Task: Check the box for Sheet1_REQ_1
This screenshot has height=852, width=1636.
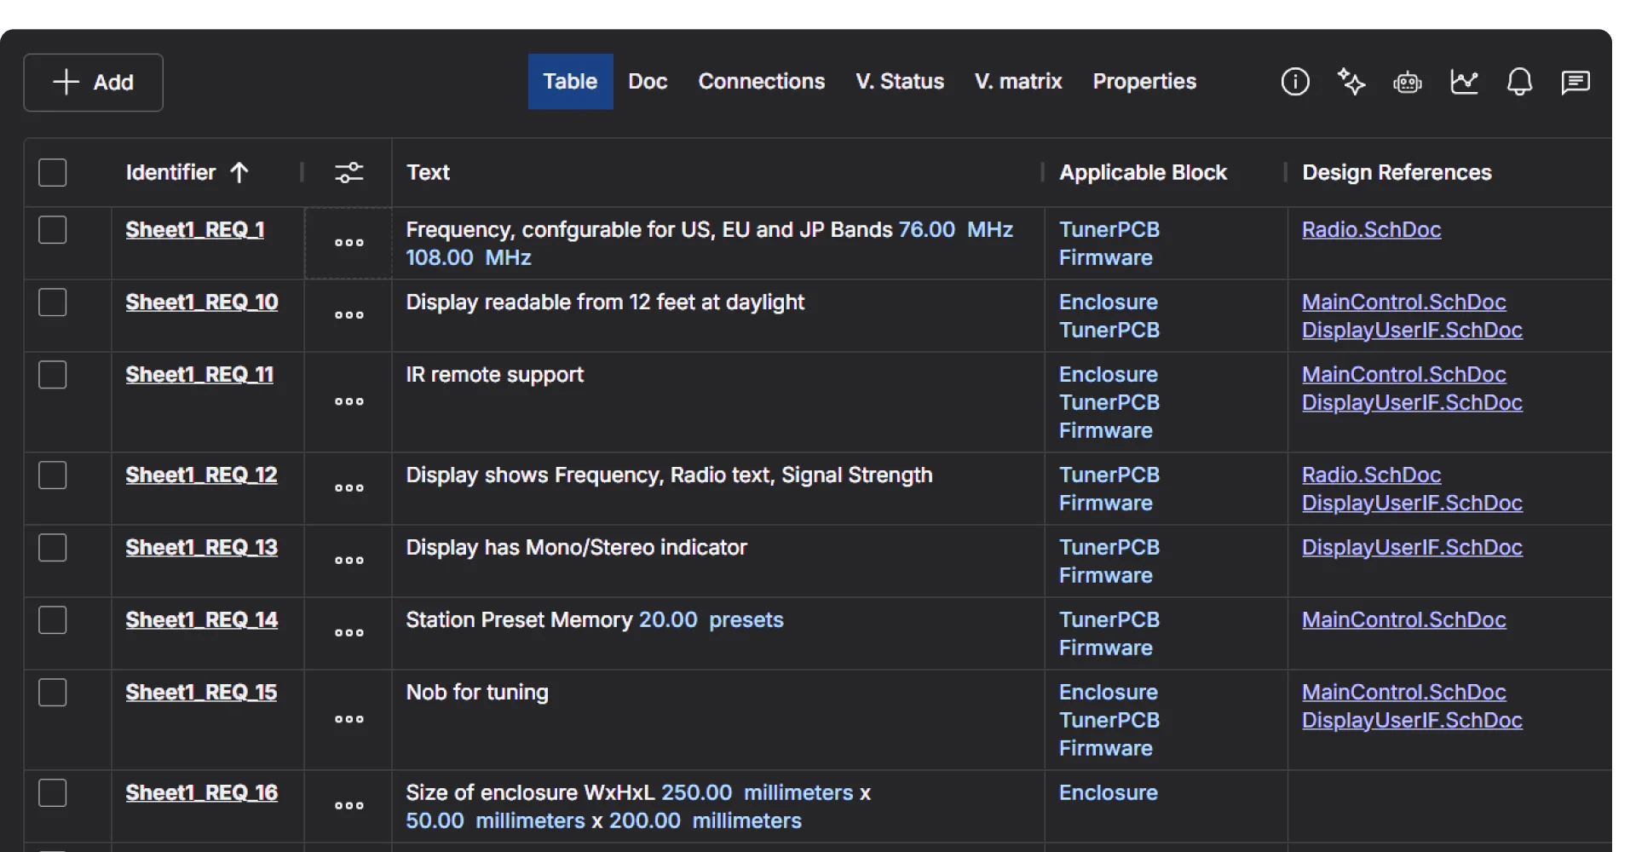Action: coord(53,230)
